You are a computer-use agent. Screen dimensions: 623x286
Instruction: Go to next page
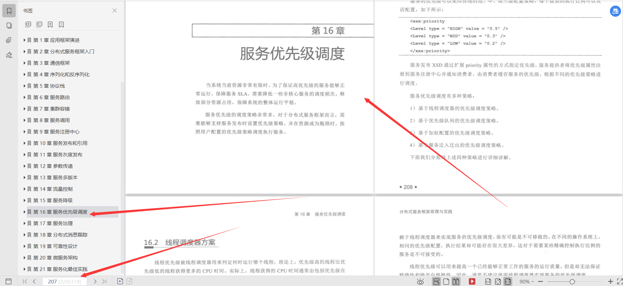pos(95,281)
